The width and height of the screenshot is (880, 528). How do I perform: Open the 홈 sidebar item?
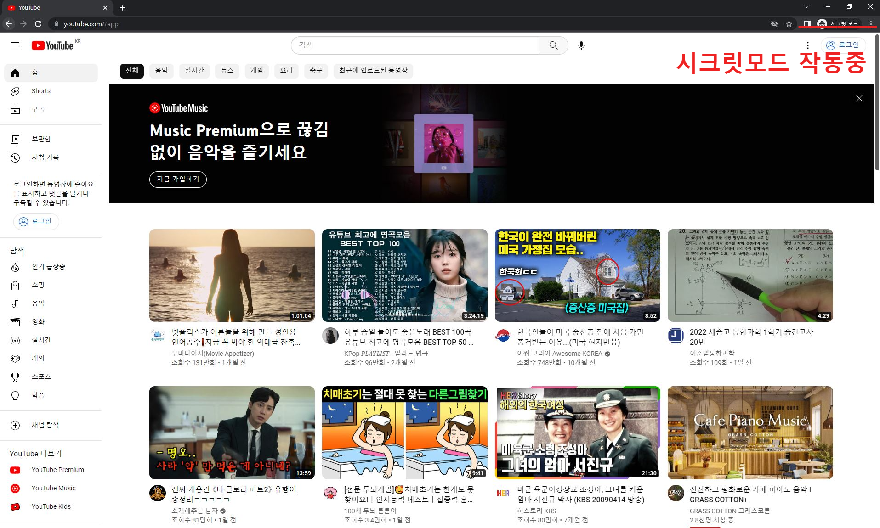pyautogui.click(x=51, y=73)
